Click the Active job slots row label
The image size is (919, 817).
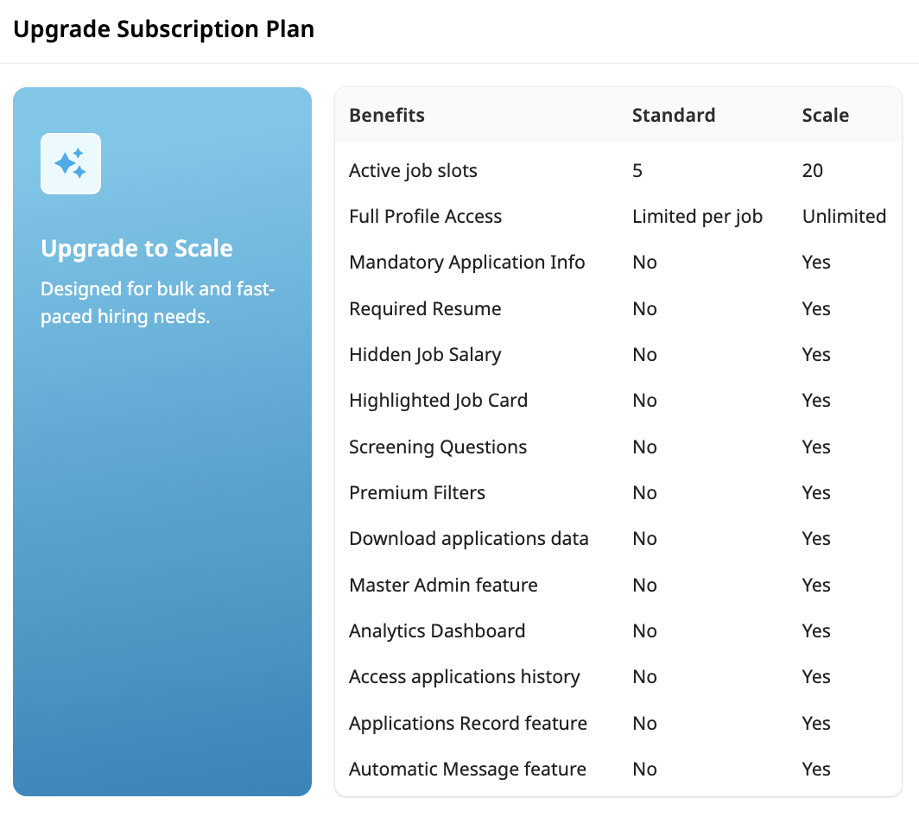click(413, 170)
